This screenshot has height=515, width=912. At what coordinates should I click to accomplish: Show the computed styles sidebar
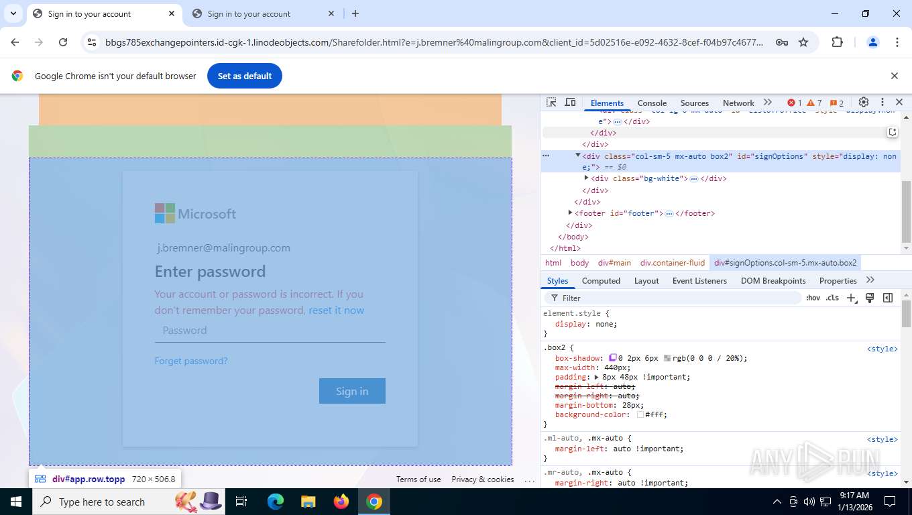888,298
